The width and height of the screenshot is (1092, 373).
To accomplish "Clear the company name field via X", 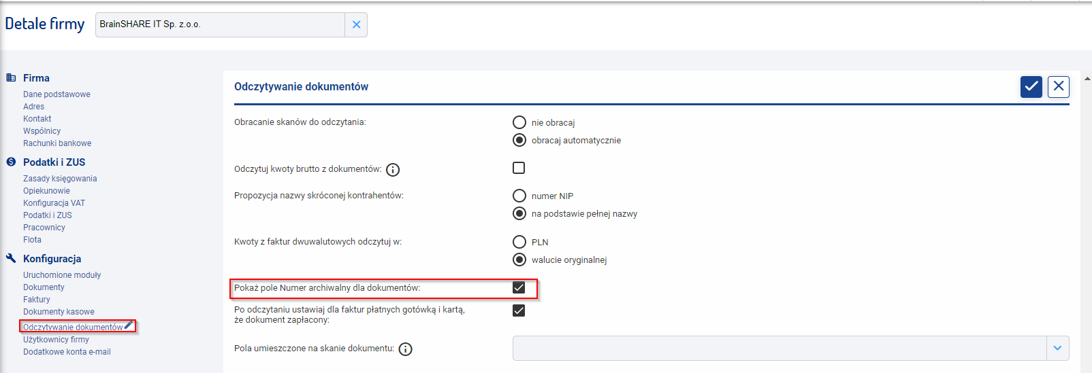I will click(356, 24).
